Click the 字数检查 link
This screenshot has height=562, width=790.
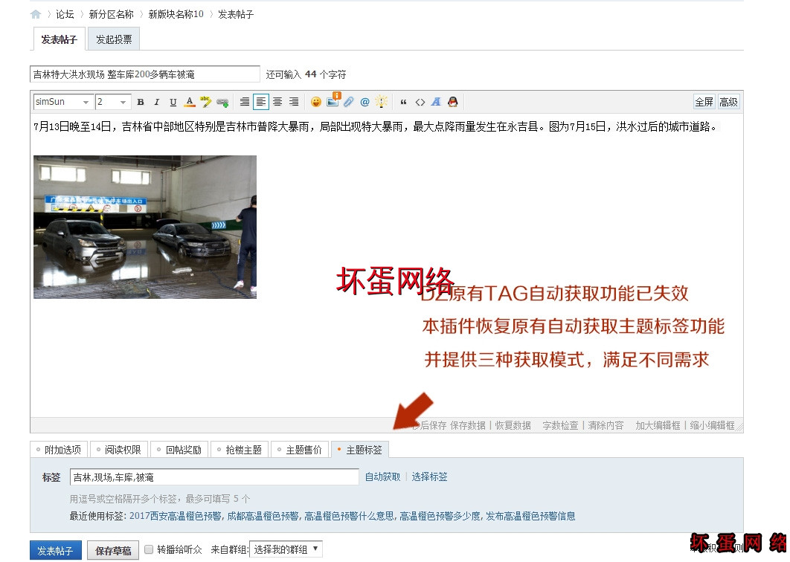click(x=560, y=425)
